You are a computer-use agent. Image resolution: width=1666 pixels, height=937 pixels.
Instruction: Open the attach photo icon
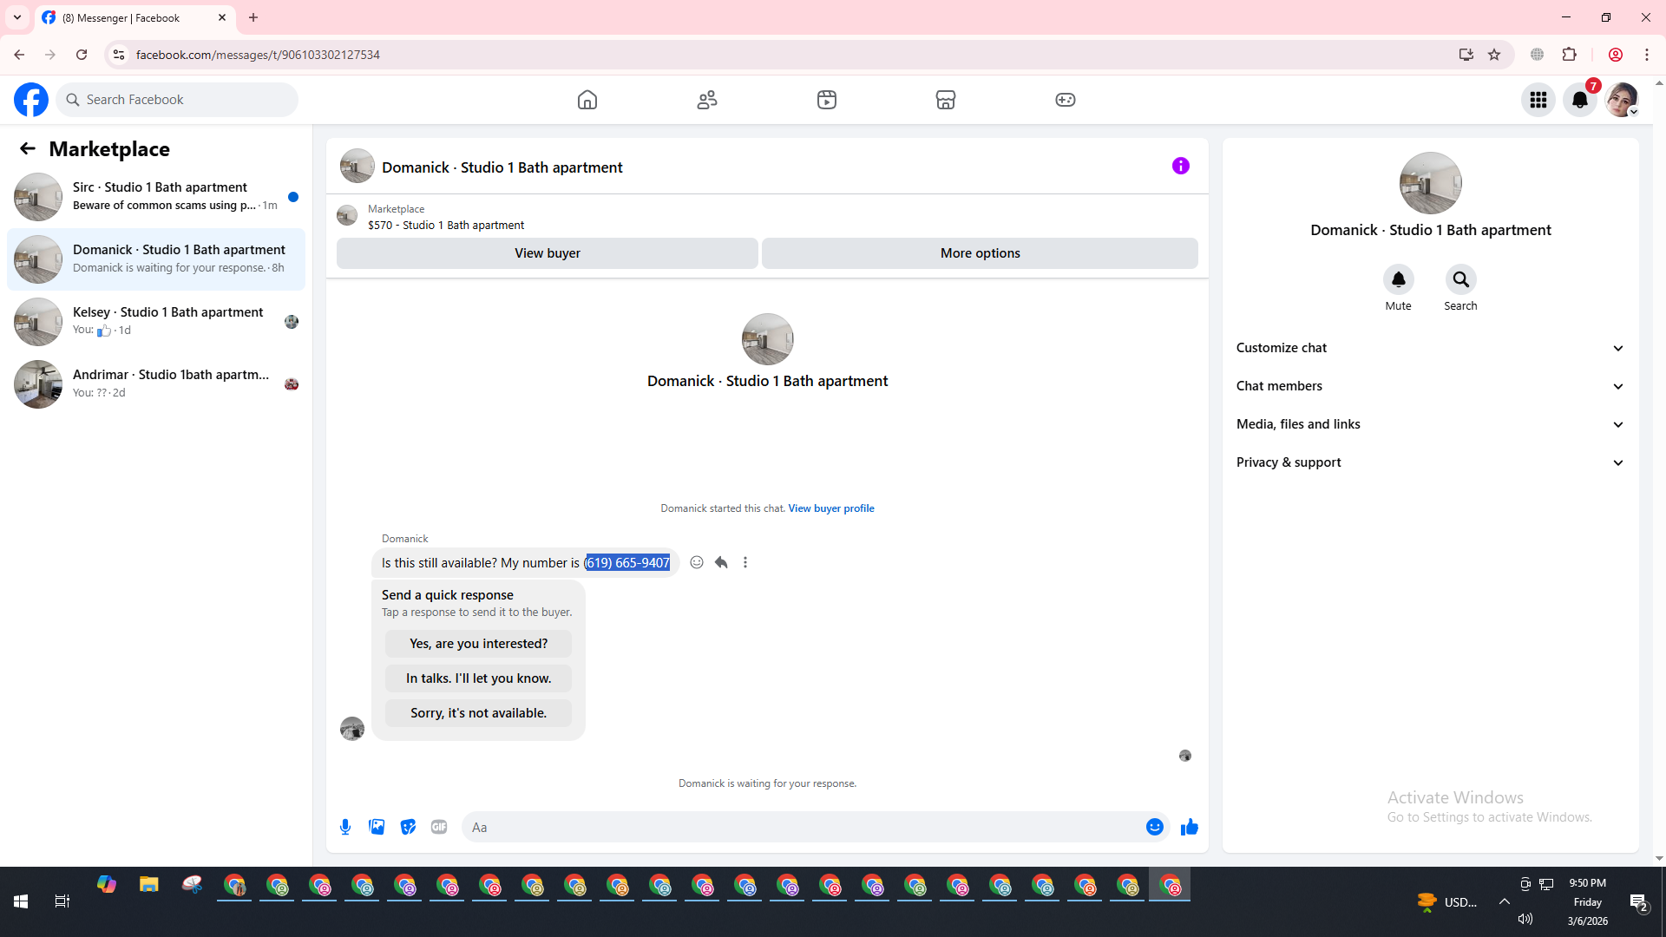tap(377, 827)
